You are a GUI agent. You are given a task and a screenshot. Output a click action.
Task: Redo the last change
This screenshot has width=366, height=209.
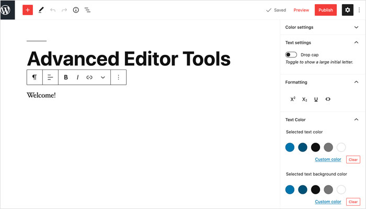[x=64, y=10]
